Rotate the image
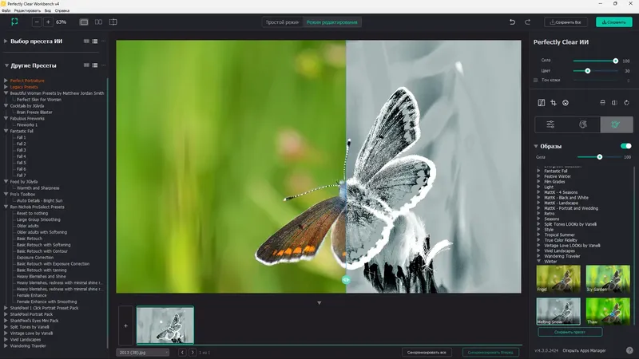Viewport: 639px width, 359px height. (x=627, y=103)
